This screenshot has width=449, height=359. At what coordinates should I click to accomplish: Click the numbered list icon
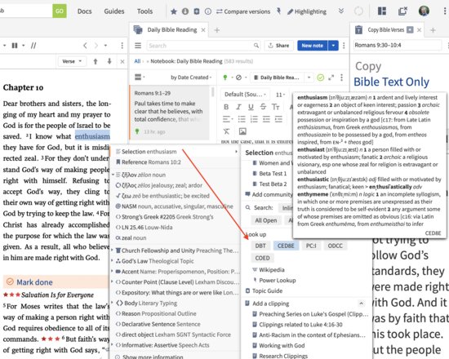pos(254,119)
